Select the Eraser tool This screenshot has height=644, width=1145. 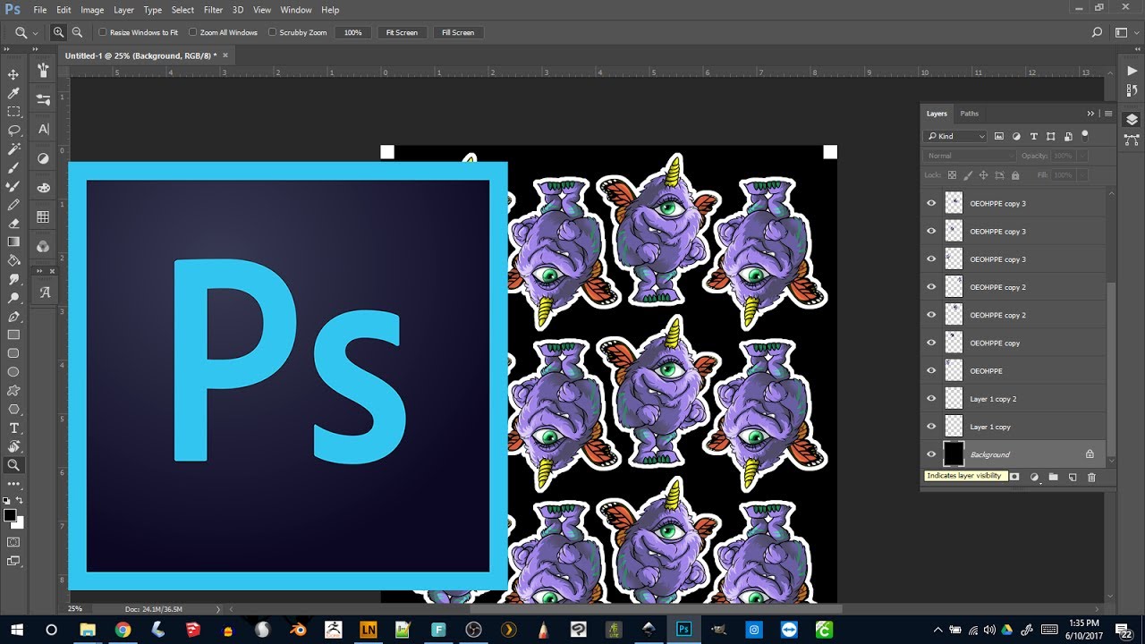(13, 224)
